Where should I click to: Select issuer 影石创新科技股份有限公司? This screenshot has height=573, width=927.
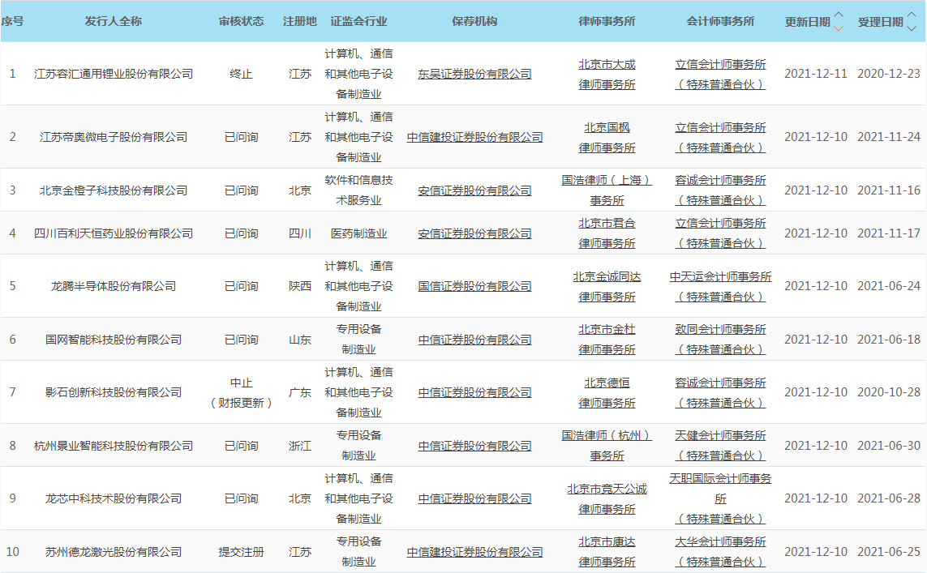click(114, 392)
